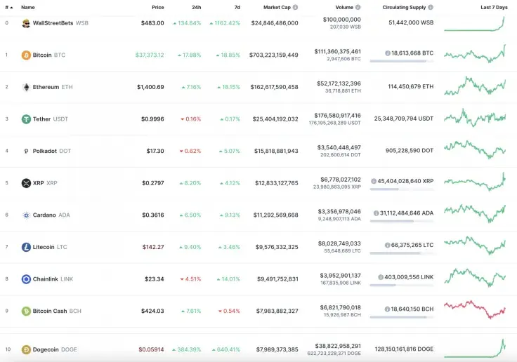Click the XRP black logo icon
This screenshot has width=517, height=362.
pos(26,183)
